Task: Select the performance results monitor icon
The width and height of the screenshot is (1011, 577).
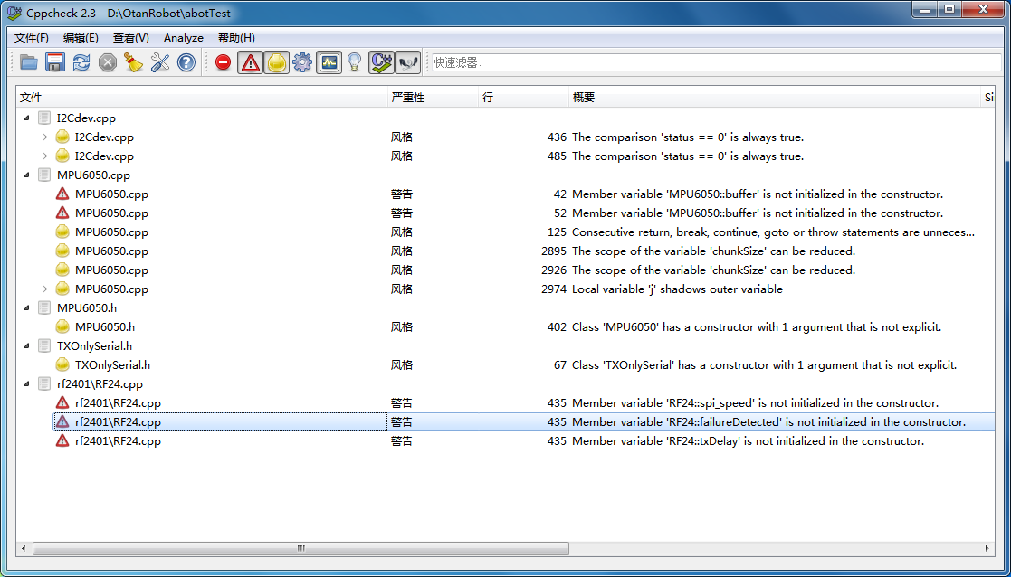Action: [329, 61]
